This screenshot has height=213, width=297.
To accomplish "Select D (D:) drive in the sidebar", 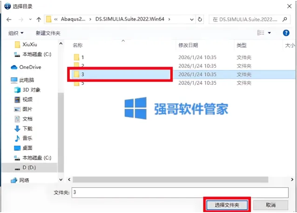I will [29, 167].
